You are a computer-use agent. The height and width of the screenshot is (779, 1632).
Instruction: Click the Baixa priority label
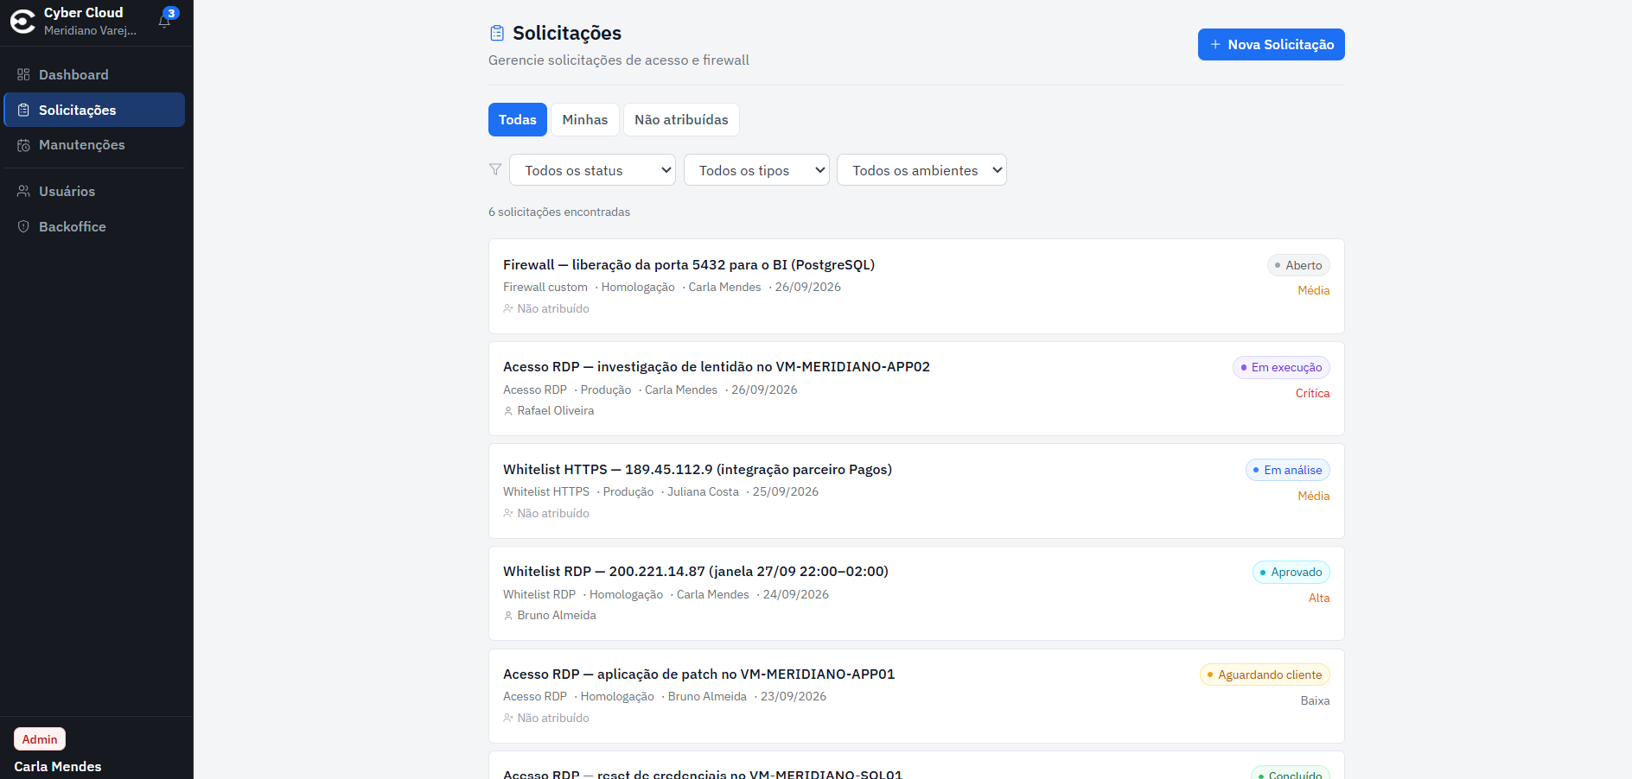[x=1315, y=700]
